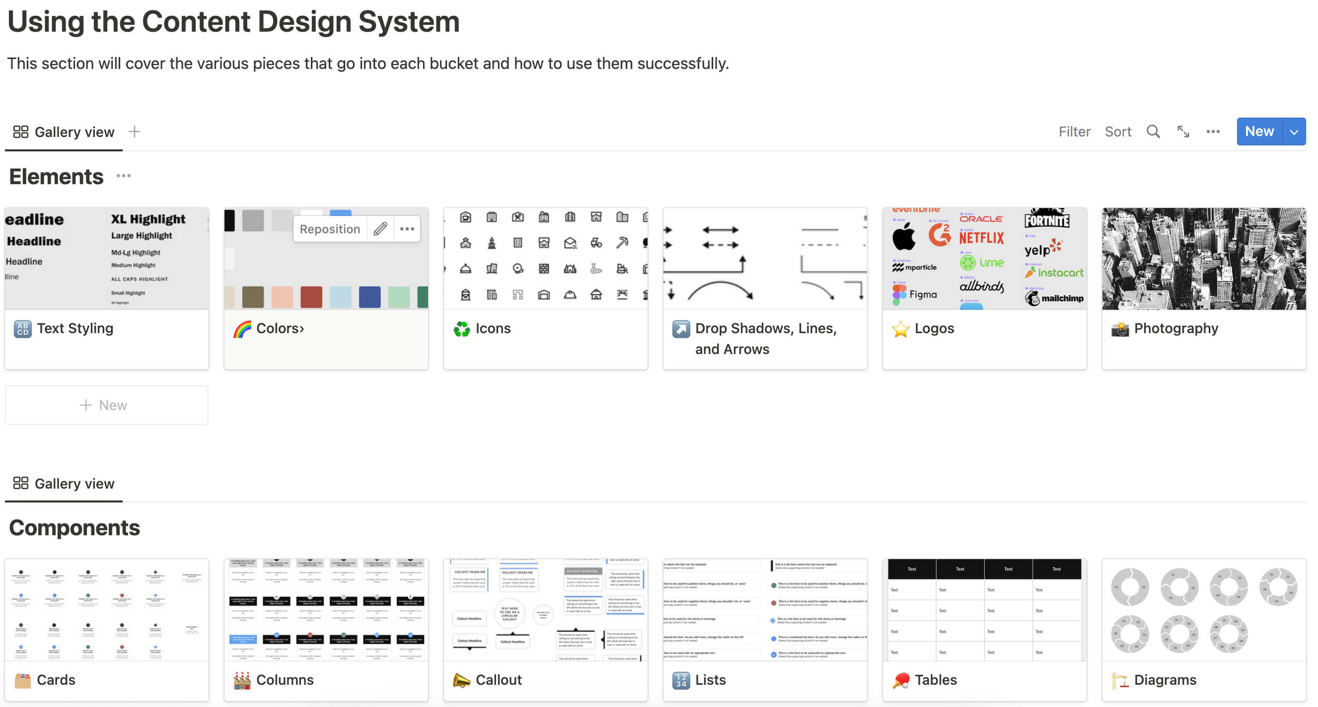Image resolution: width=1318 pixels, height=707 pixels.
Task: Expand the New button dropdown arrow
Action: click(x=1294, y=132)
